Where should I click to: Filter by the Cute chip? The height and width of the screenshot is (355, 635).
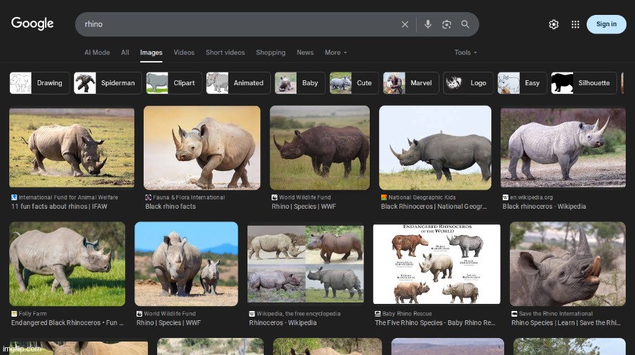pos(354,83)
